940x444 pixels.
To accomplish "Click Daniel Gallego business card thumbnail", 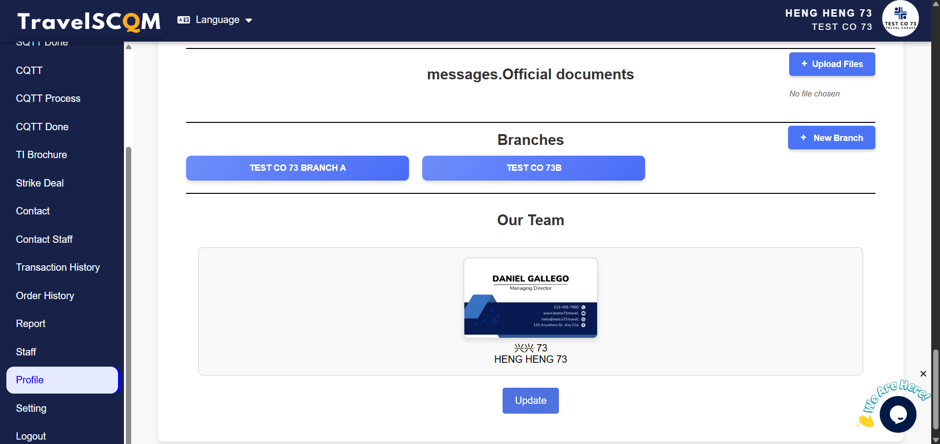I will (x=530, y=298).
